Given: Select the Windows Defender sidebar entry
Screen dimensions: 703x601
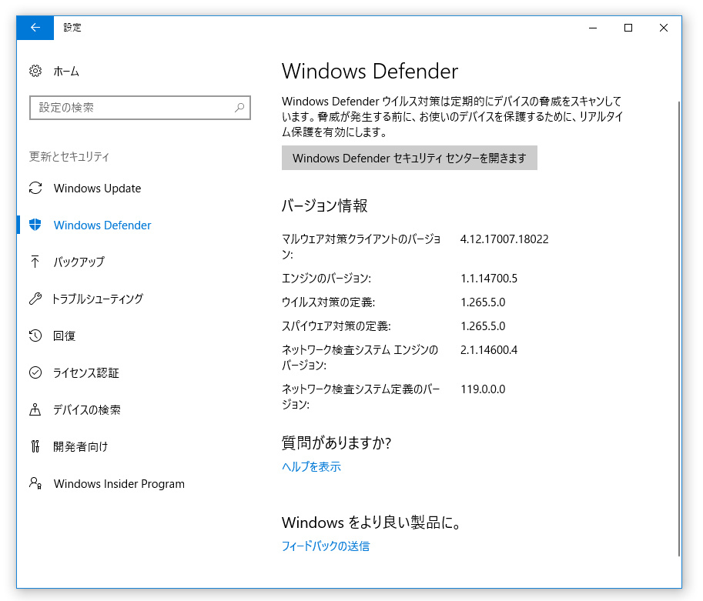Looking at the screenshot, I should (102, 225).
